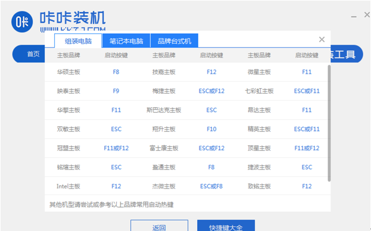The width and height of the screenshot is (371, 231).
Task: Click F11或F12 beside 冠盟主板
Action: [116, 148]
